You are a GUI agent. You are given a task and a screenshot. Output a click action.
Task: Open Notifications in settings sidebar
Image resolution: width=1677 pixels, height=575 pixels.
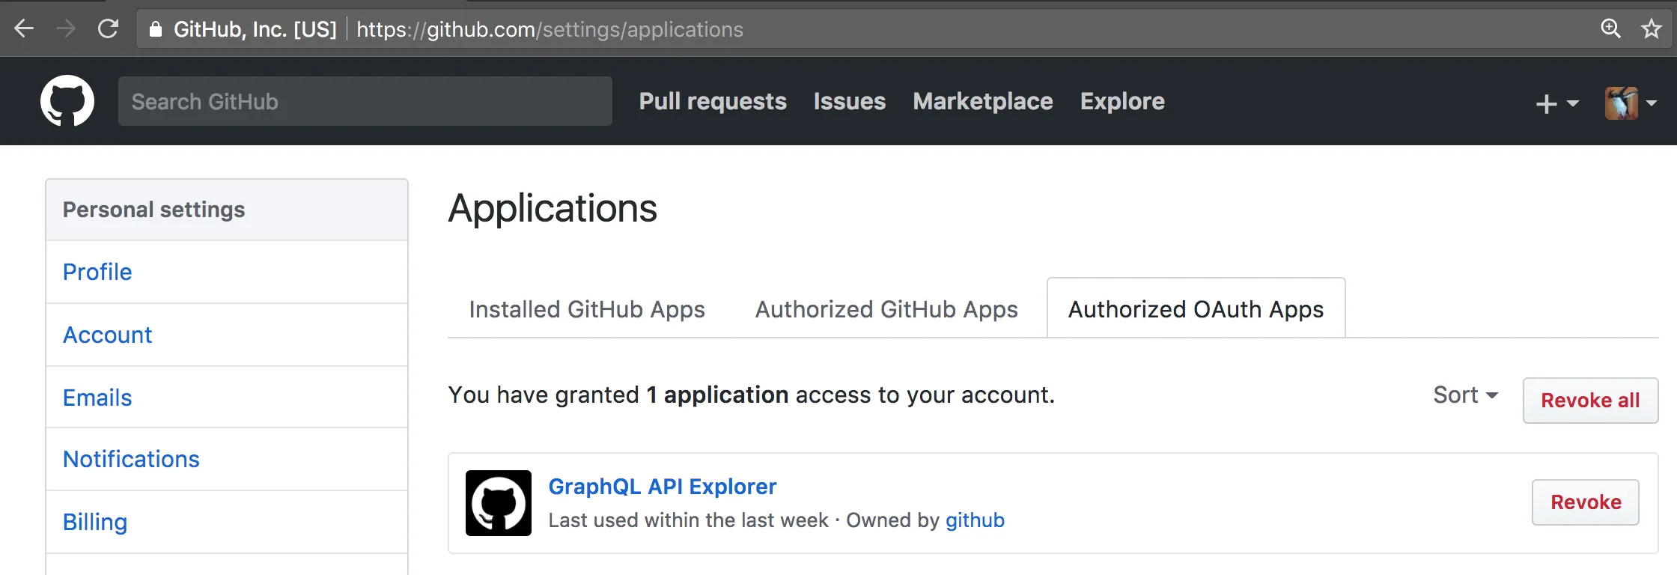click(x=131, y=459)
